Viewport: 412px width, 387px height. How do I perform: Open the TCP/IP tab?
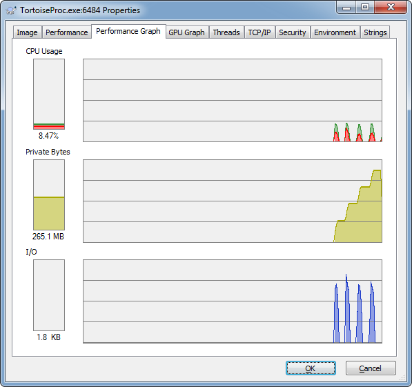[259, 32]
